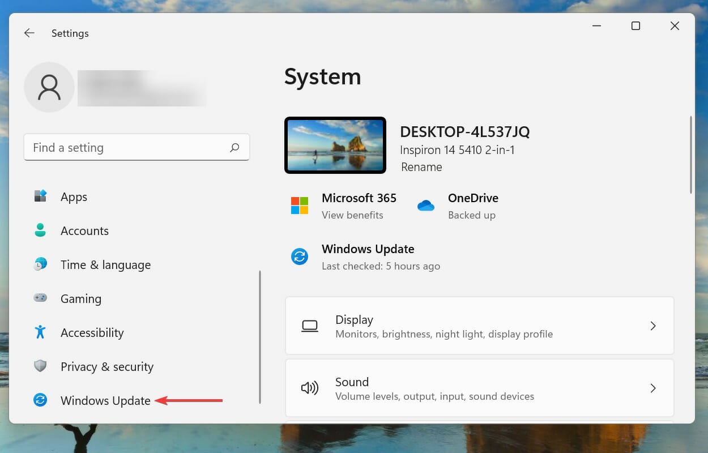
Task: Click the desktop wallpaper preview thumbnail
Action: click(335, 145)
